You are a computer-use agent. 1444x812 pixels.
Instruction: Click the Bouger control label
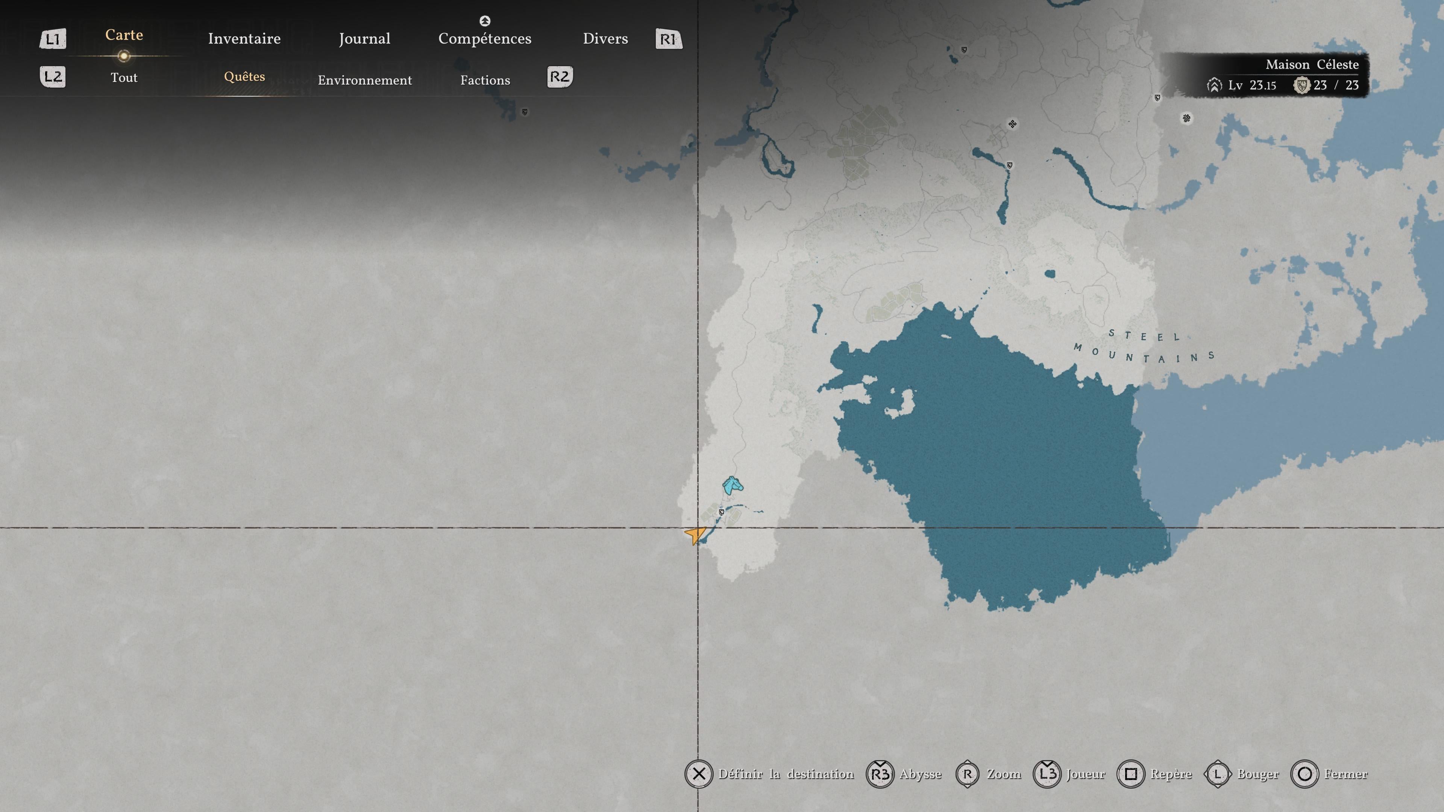[1258, 774]
